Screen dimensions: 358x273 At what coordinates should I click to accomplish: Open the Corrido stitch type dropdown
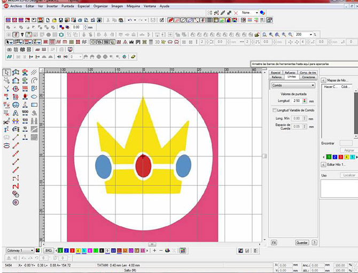pyautogui.click(x=293, y=85)
